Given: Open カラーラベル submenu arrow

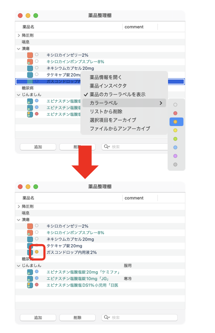Looking at the screenshot, I should (x=161, y=103).
